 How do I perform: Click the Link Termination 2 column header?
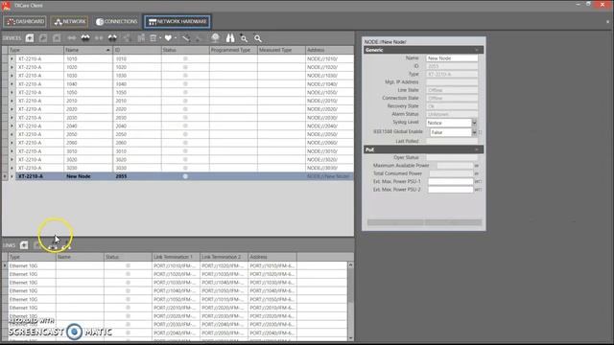[x=224, y=257]
